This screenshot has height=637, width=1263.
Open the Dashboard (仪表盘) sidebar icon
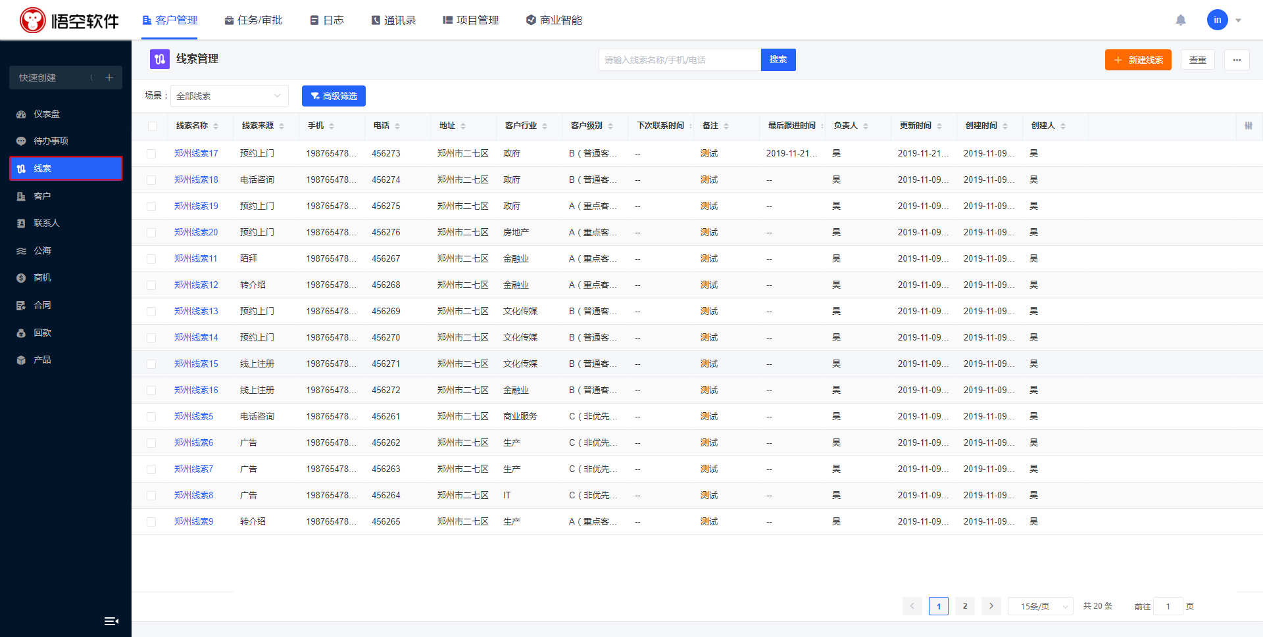click(x=21, y=114)
